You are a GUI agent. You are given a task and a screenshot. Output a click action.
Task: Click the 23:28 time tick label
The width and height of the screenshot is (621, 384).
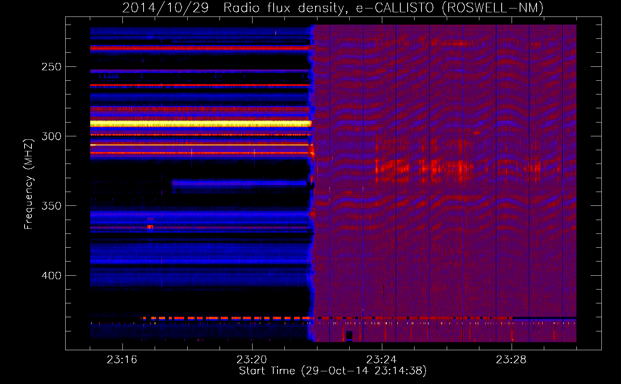click(x=511, y=360)
